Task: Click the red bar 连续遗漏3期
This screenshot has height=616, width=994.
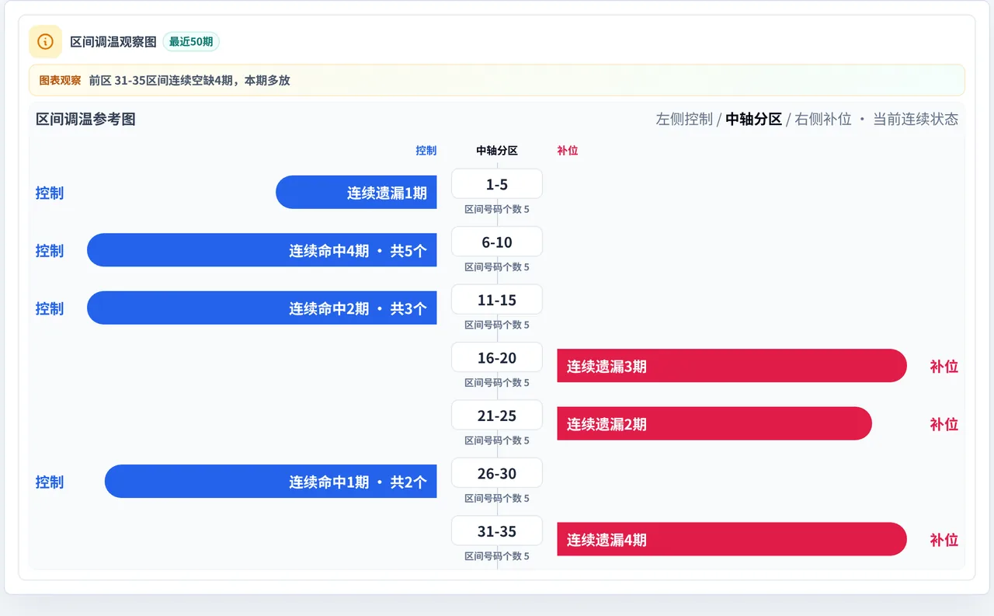Action: 732,366
